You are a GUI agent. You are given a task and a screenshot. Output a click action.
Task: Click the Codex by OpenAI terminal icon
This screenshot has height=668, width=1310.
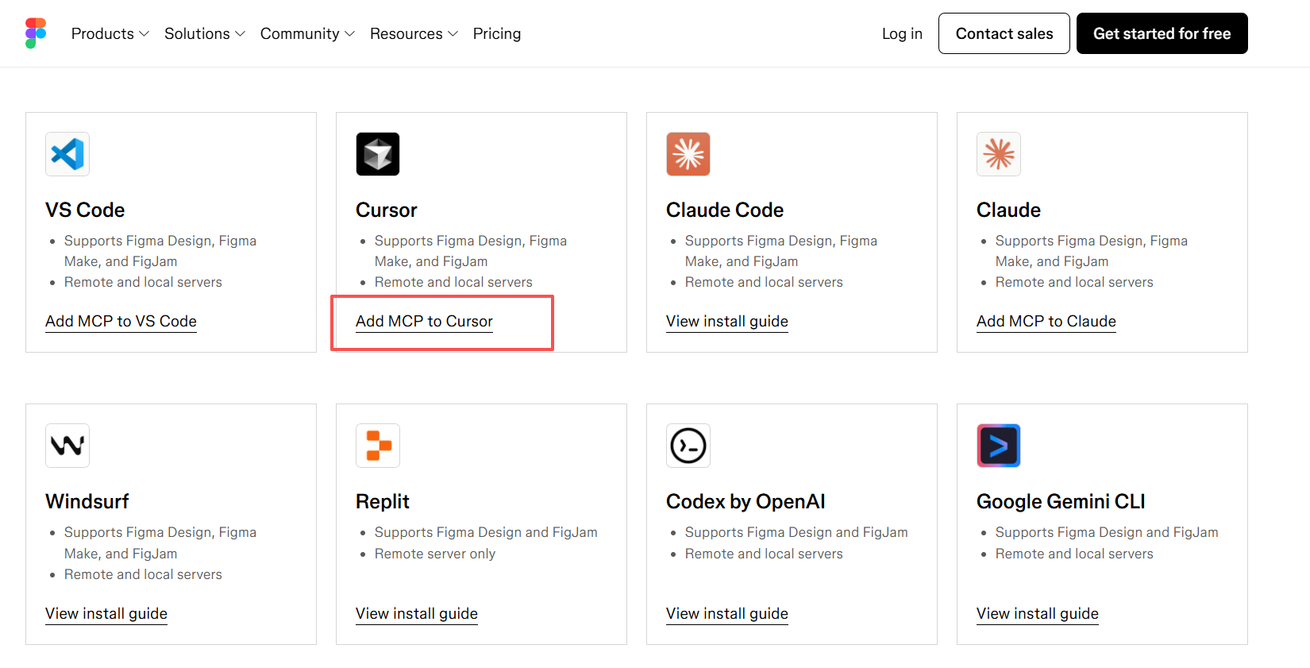point(688,446)
